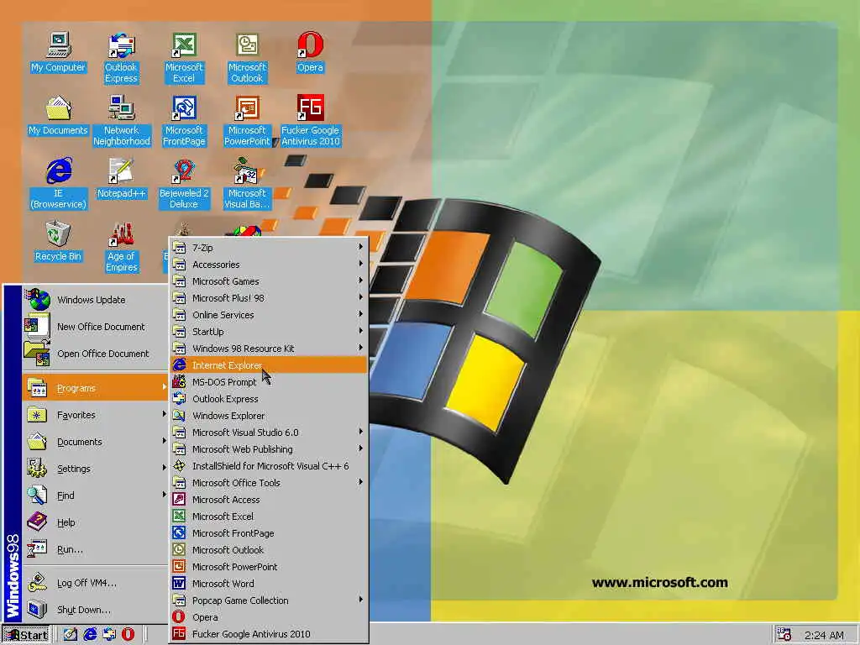The width and height of the screenshot is (860, 645).
Task: Expand Popcap Game Collection folder
Action: [268, 600]
